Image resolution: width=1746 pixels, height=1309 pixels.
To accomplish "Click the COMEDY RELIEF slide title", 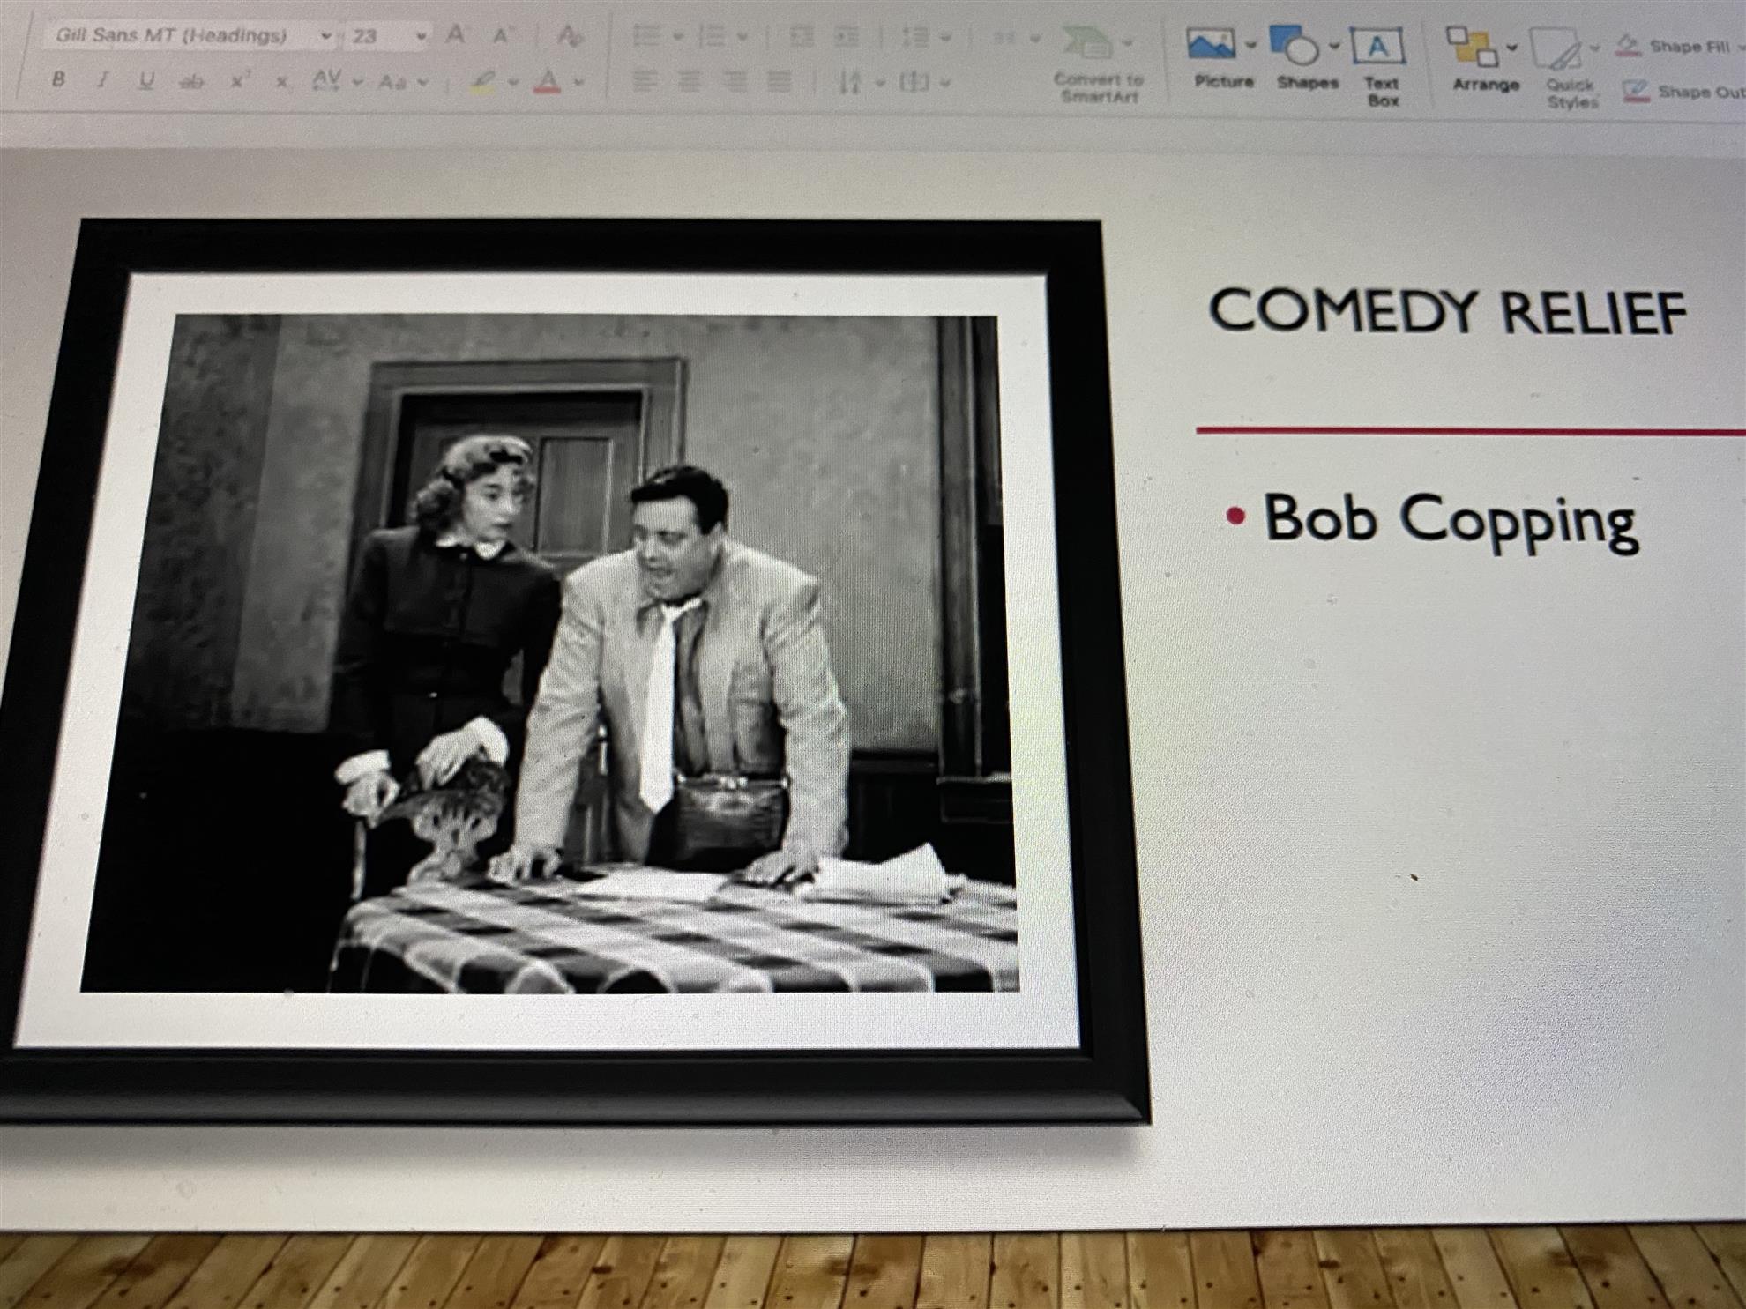I will 1447,312.
